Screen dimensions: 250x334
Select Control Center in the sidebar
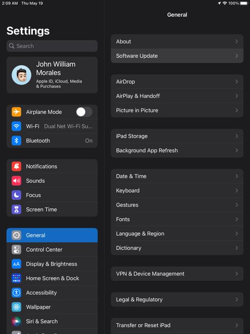point(52,249)
